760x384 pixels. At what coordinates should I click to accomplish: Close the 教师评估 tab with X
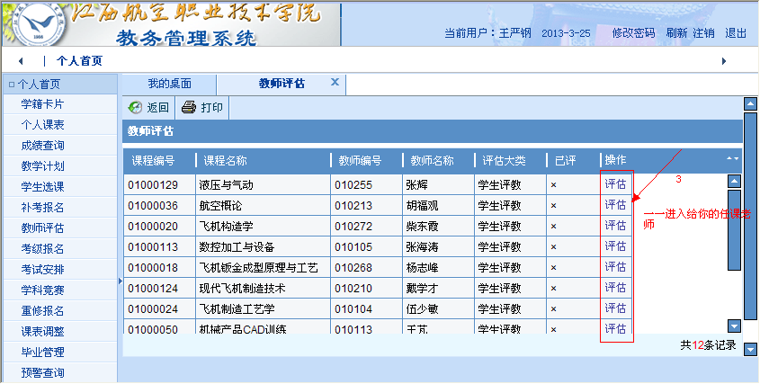click(335, 83)
